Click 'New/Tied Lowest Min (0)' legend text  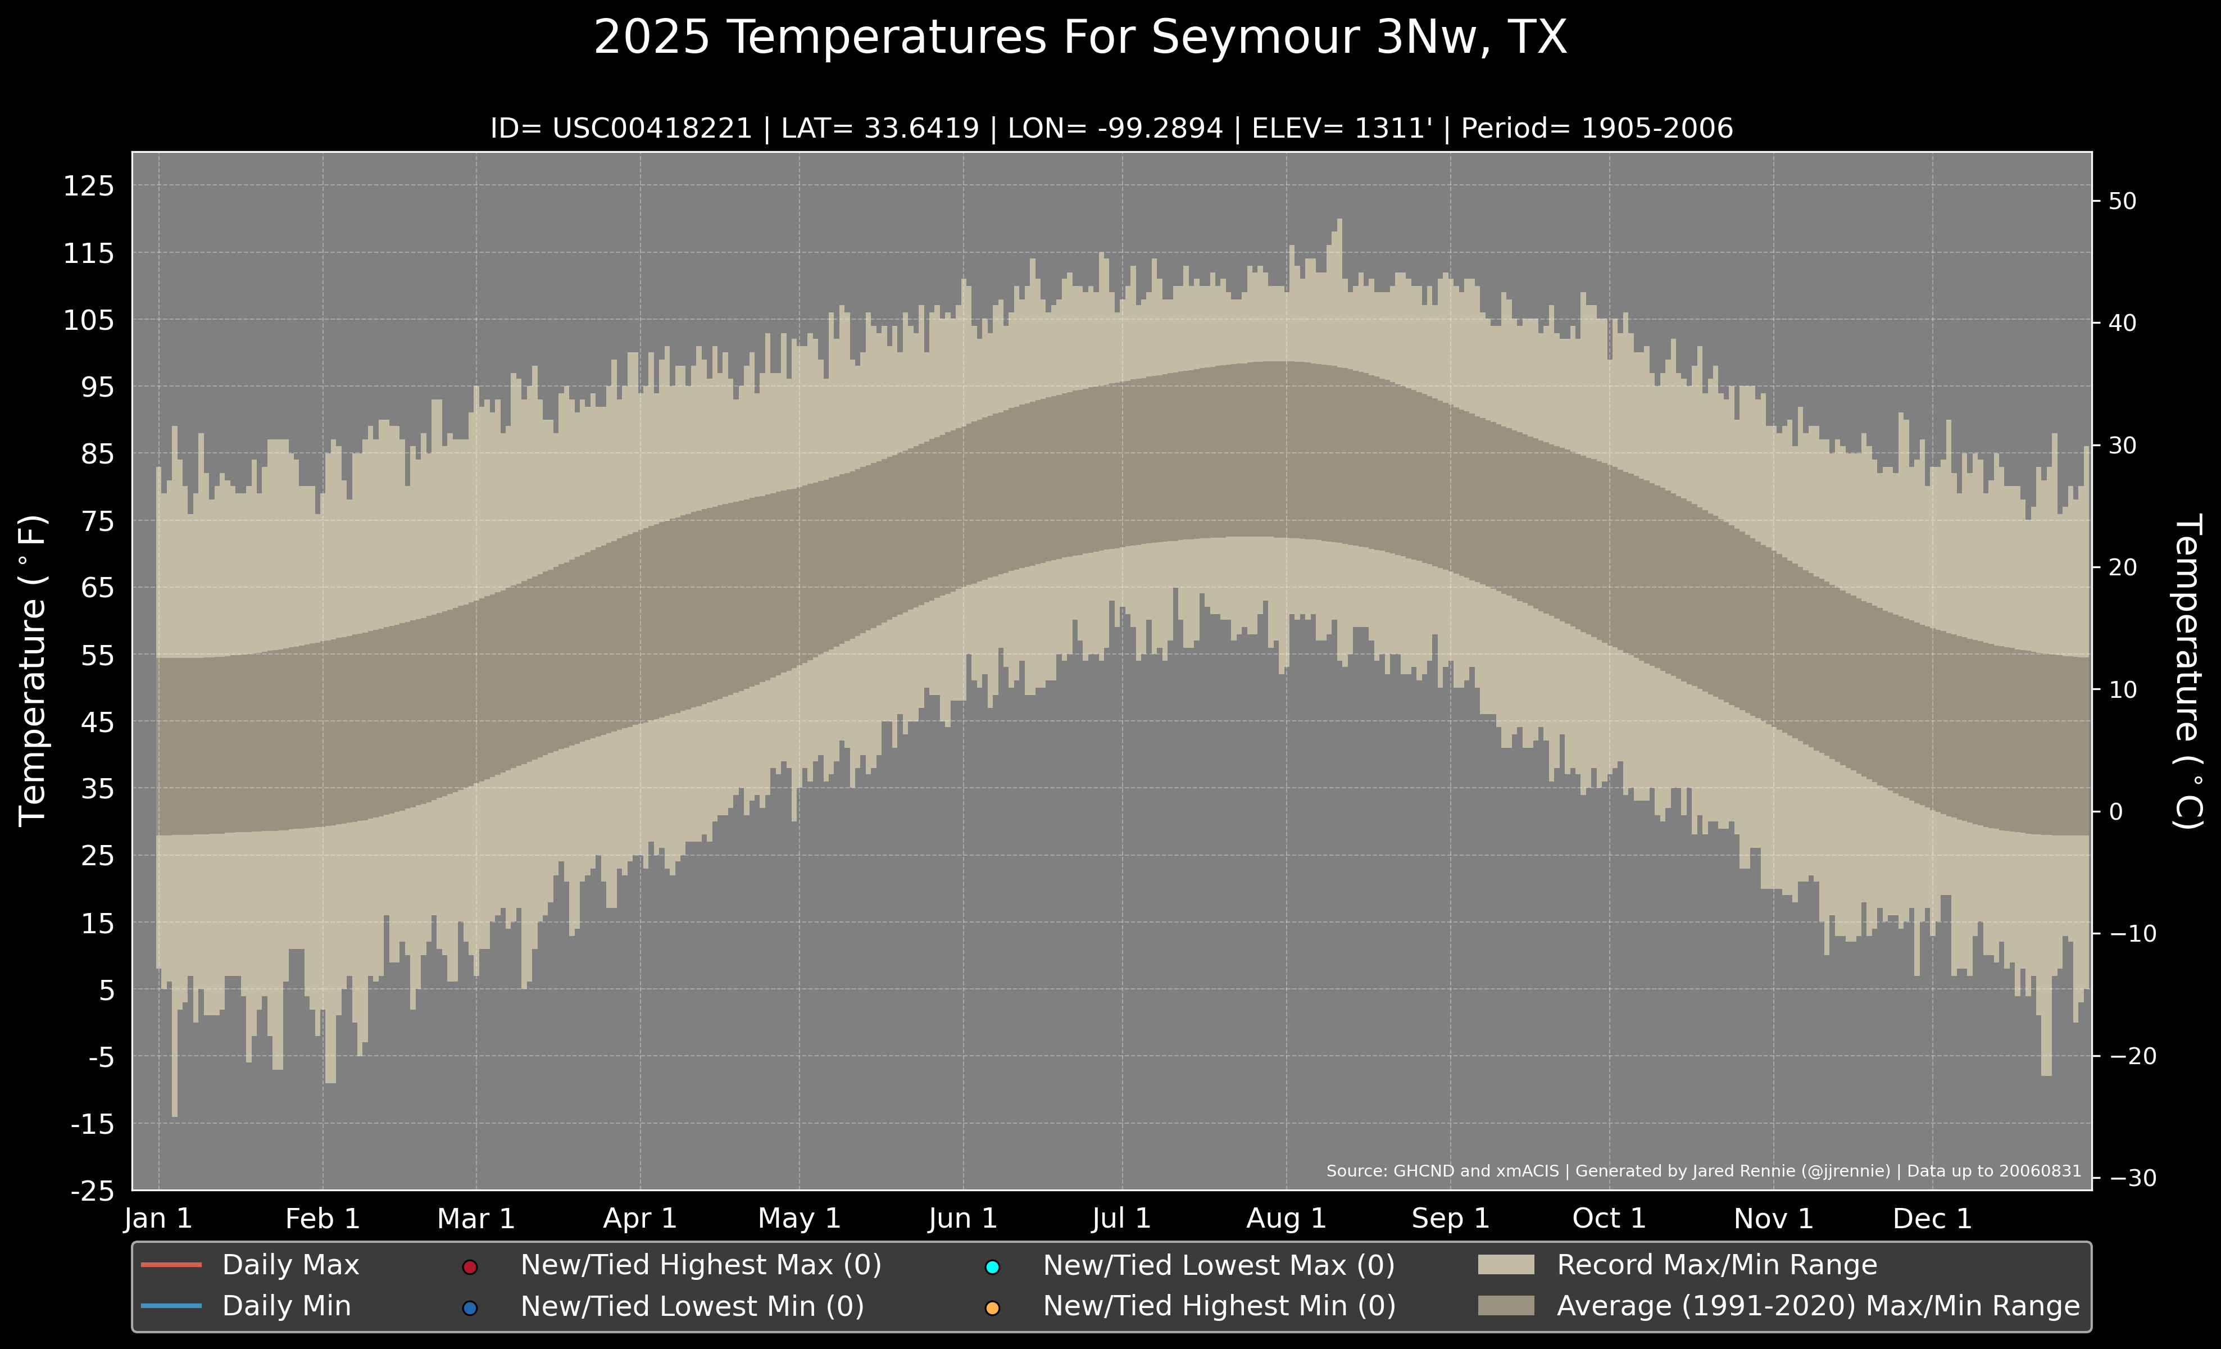(692, 1306)
